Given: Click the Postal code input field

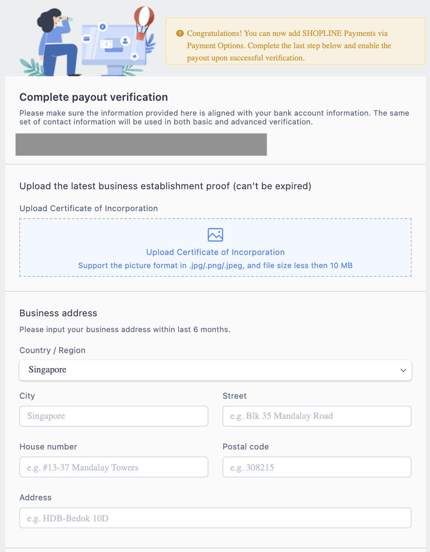Looking at the screenshot, I should pos(317,467).
